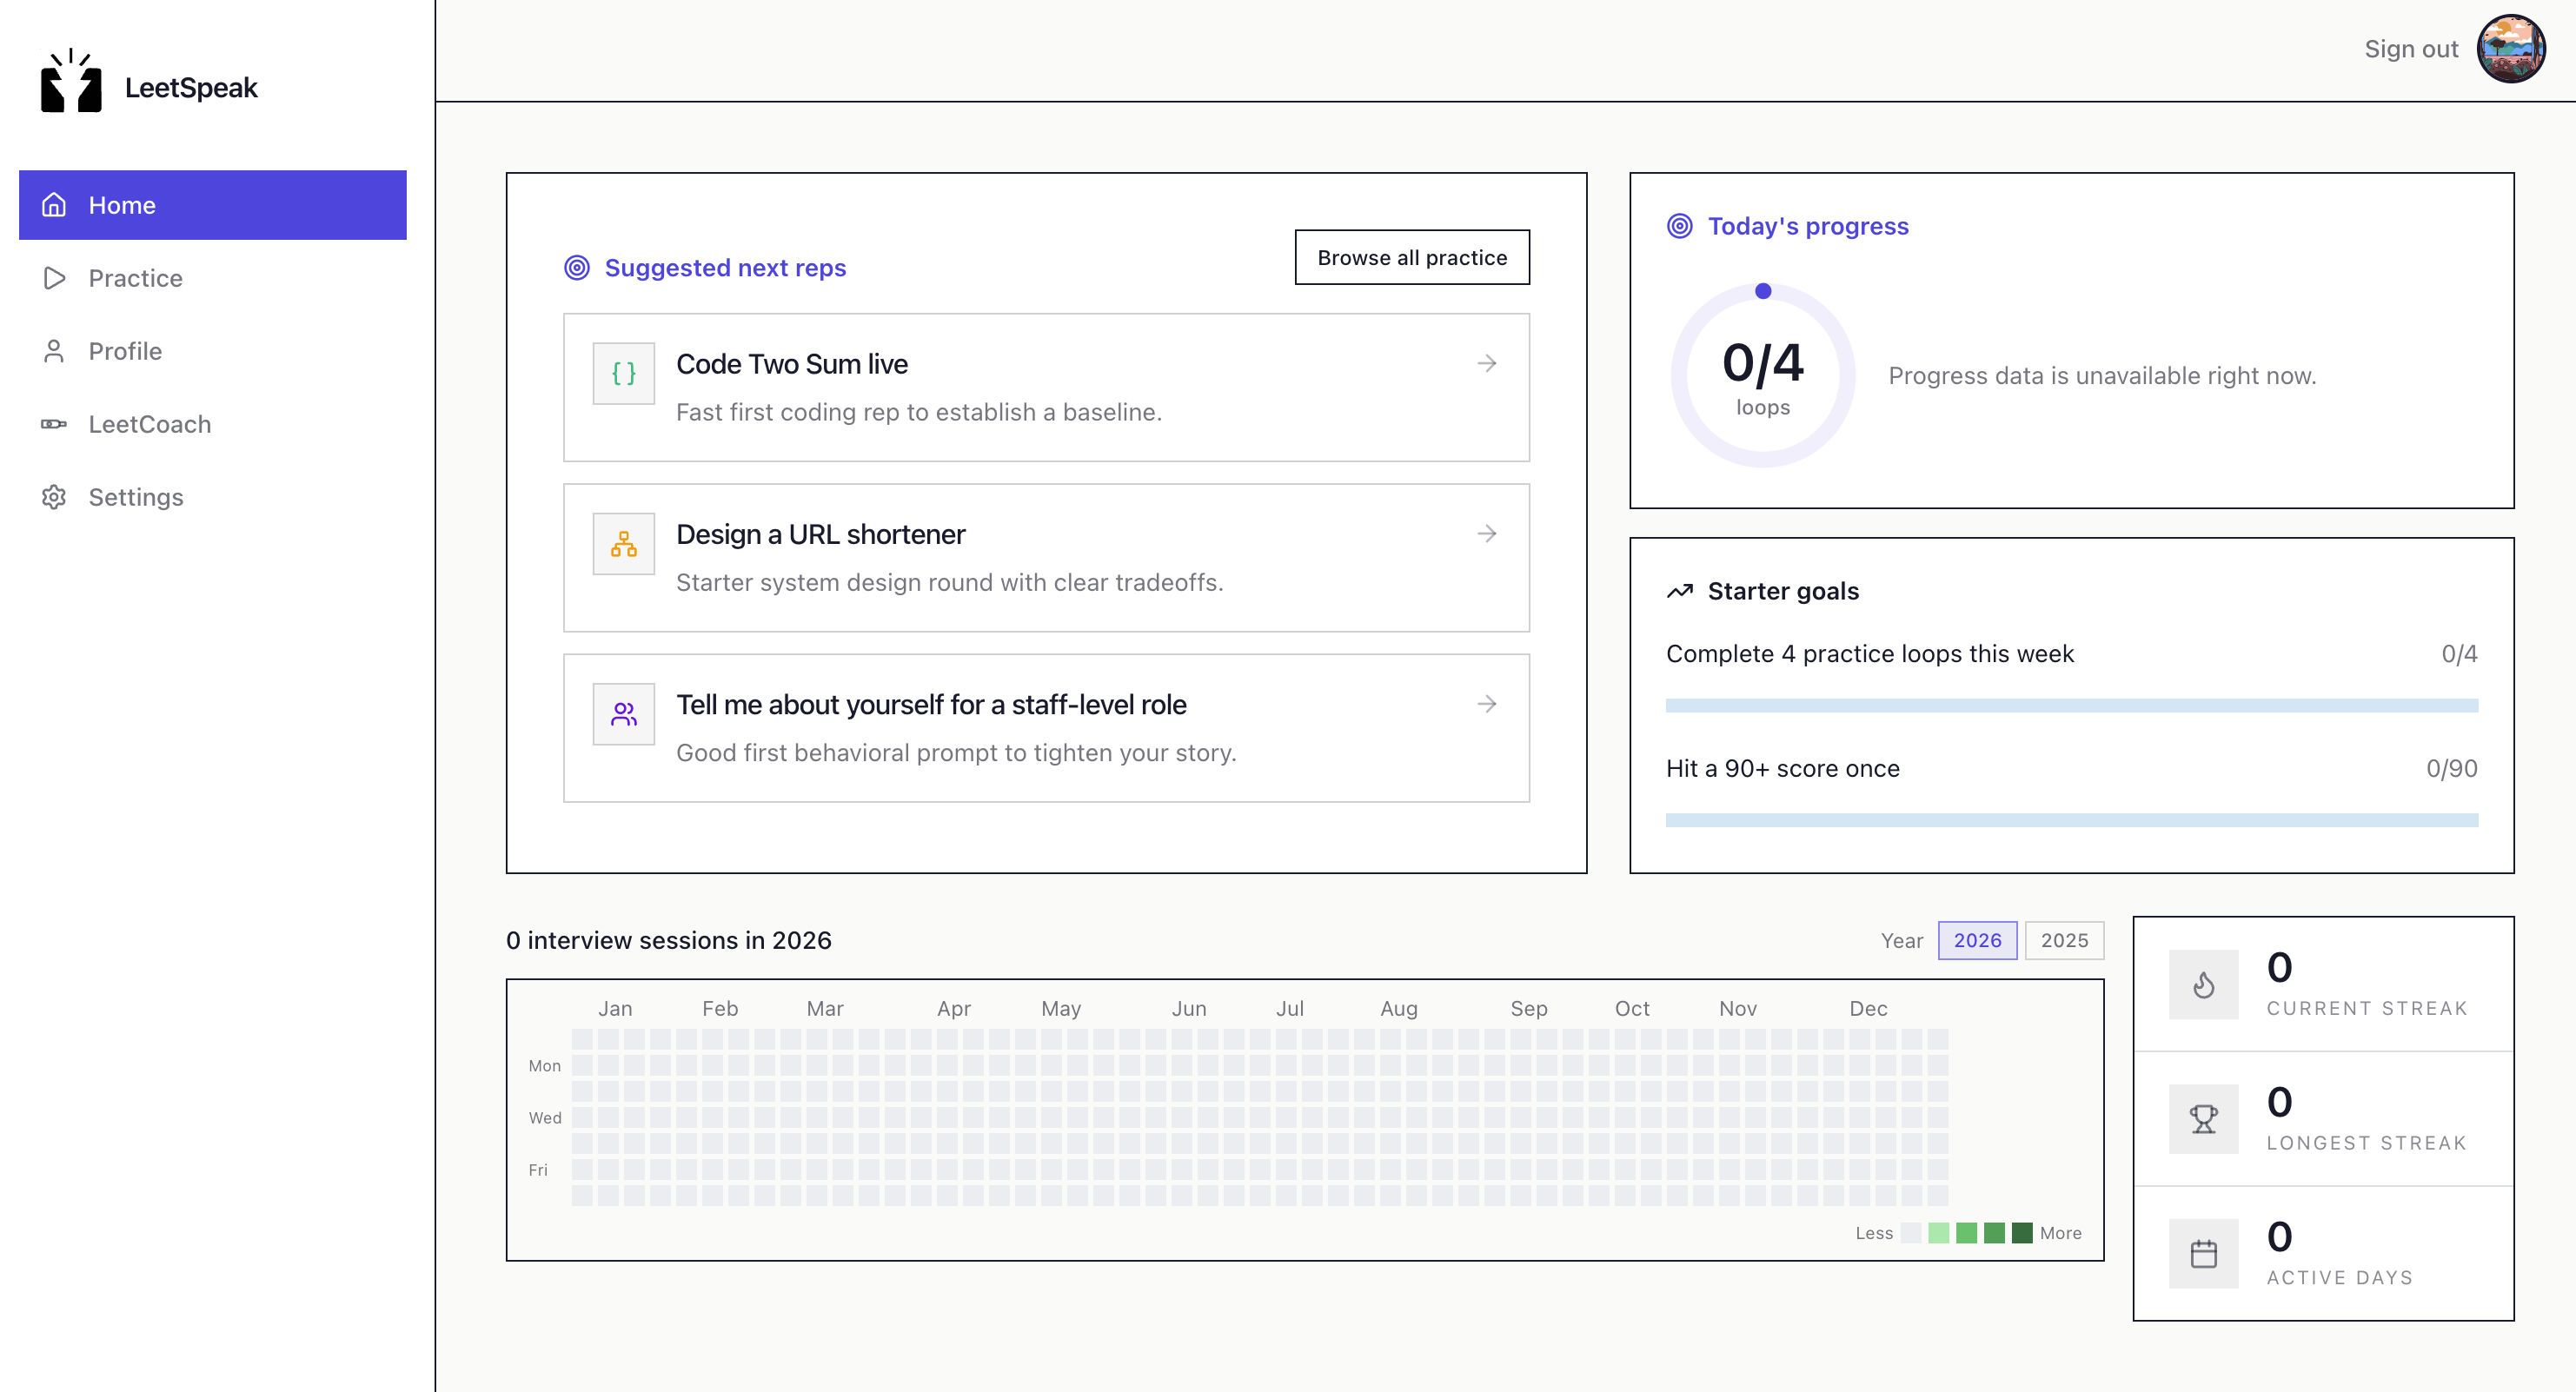Click the trophy longest streak icon
2576x1392 pixels.
(x=2203, y=1119)
